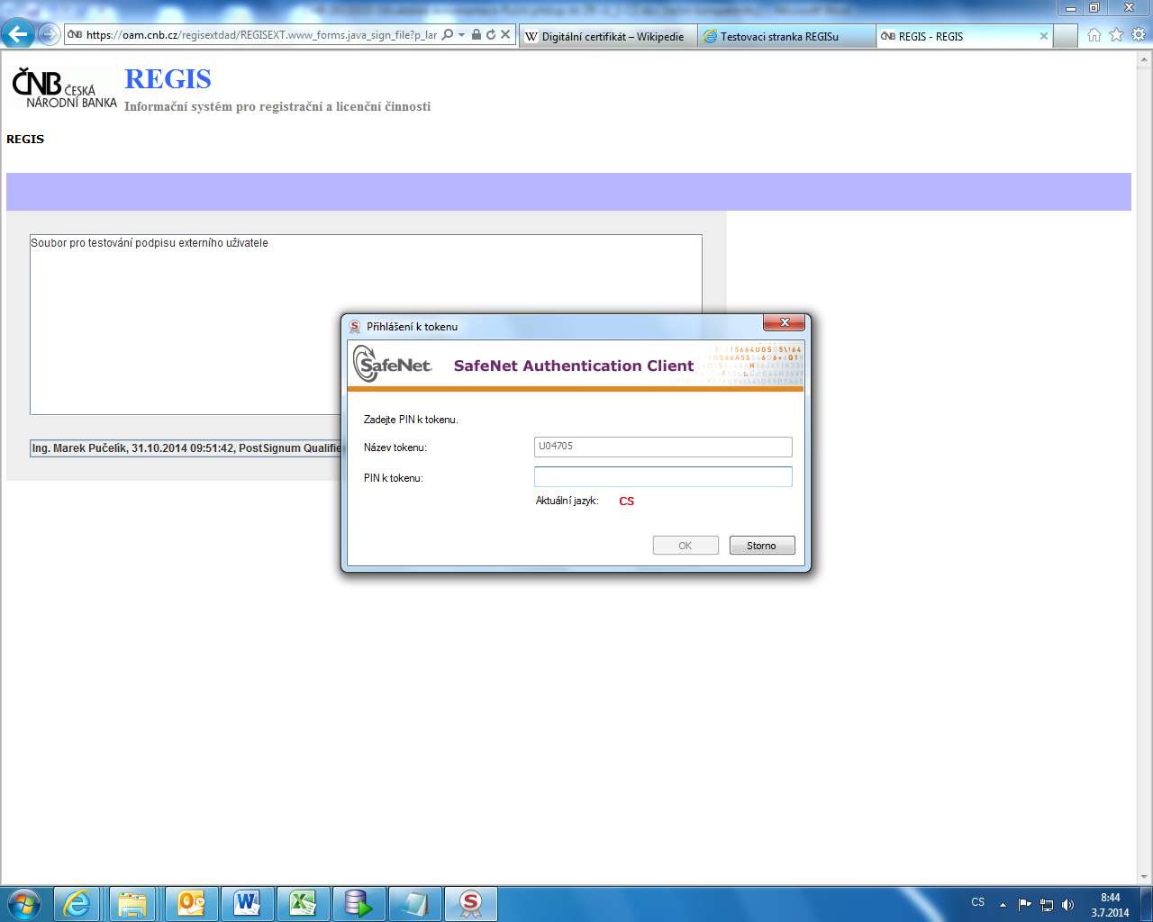
Task: Open Windows Explorer folder in taskbar
Action: (x=133, y=903)
